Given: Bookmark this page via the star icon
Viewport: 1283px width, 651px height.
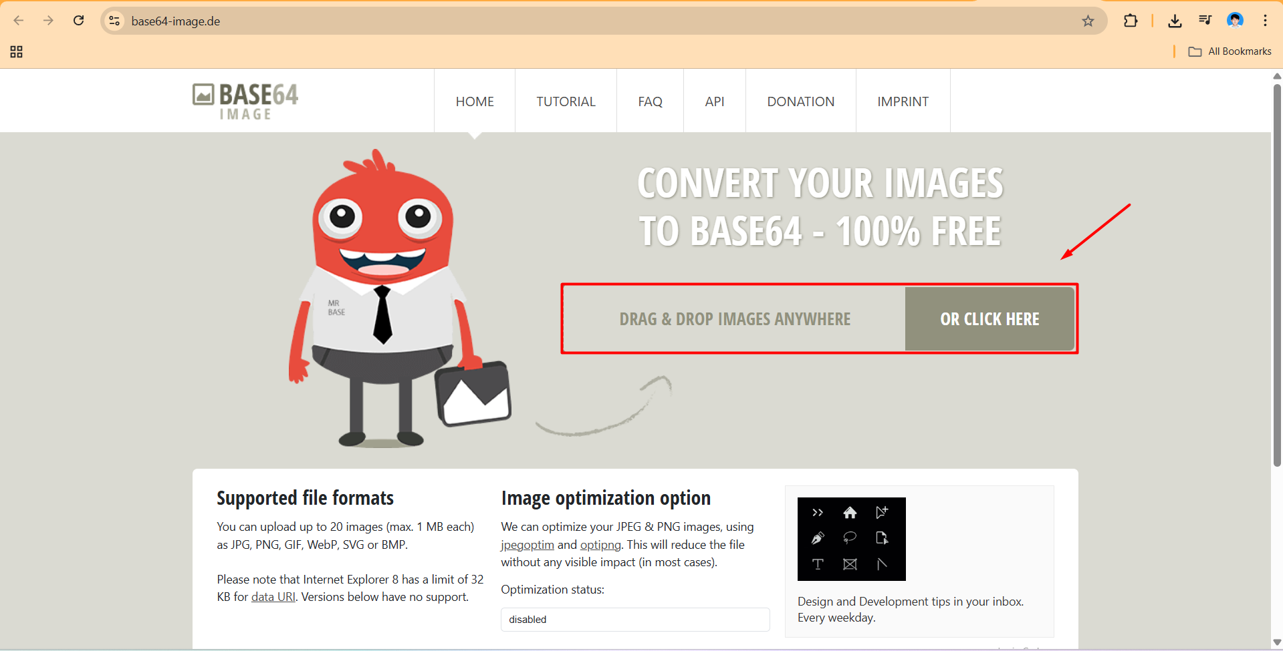Looking at the screenshot, I should (1088, 21).
